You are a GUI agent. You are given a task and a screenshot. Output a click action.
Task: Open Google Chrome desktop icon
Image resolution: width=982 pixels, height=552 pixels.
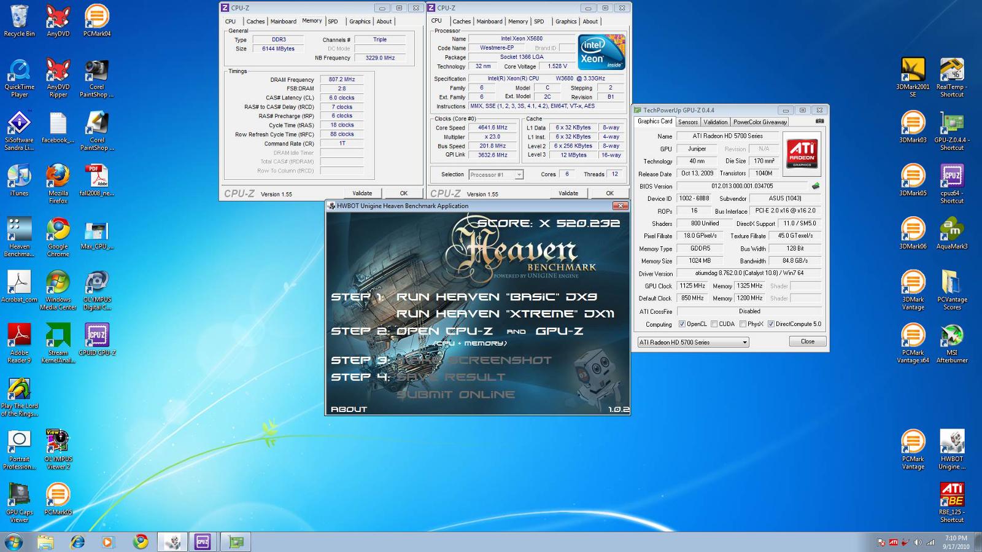58,236
